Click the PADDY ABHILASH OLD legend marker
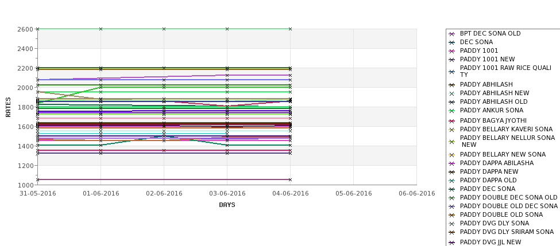The width and height of the screenshot is (560, 246). (452, 102)
